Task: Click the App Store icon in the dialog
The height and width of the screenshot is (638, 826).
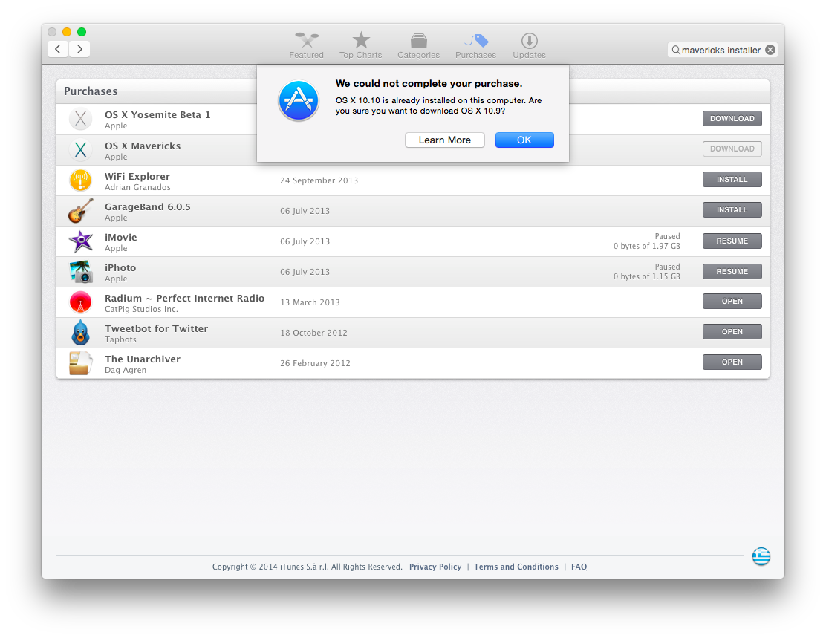Action: [299, 100]
